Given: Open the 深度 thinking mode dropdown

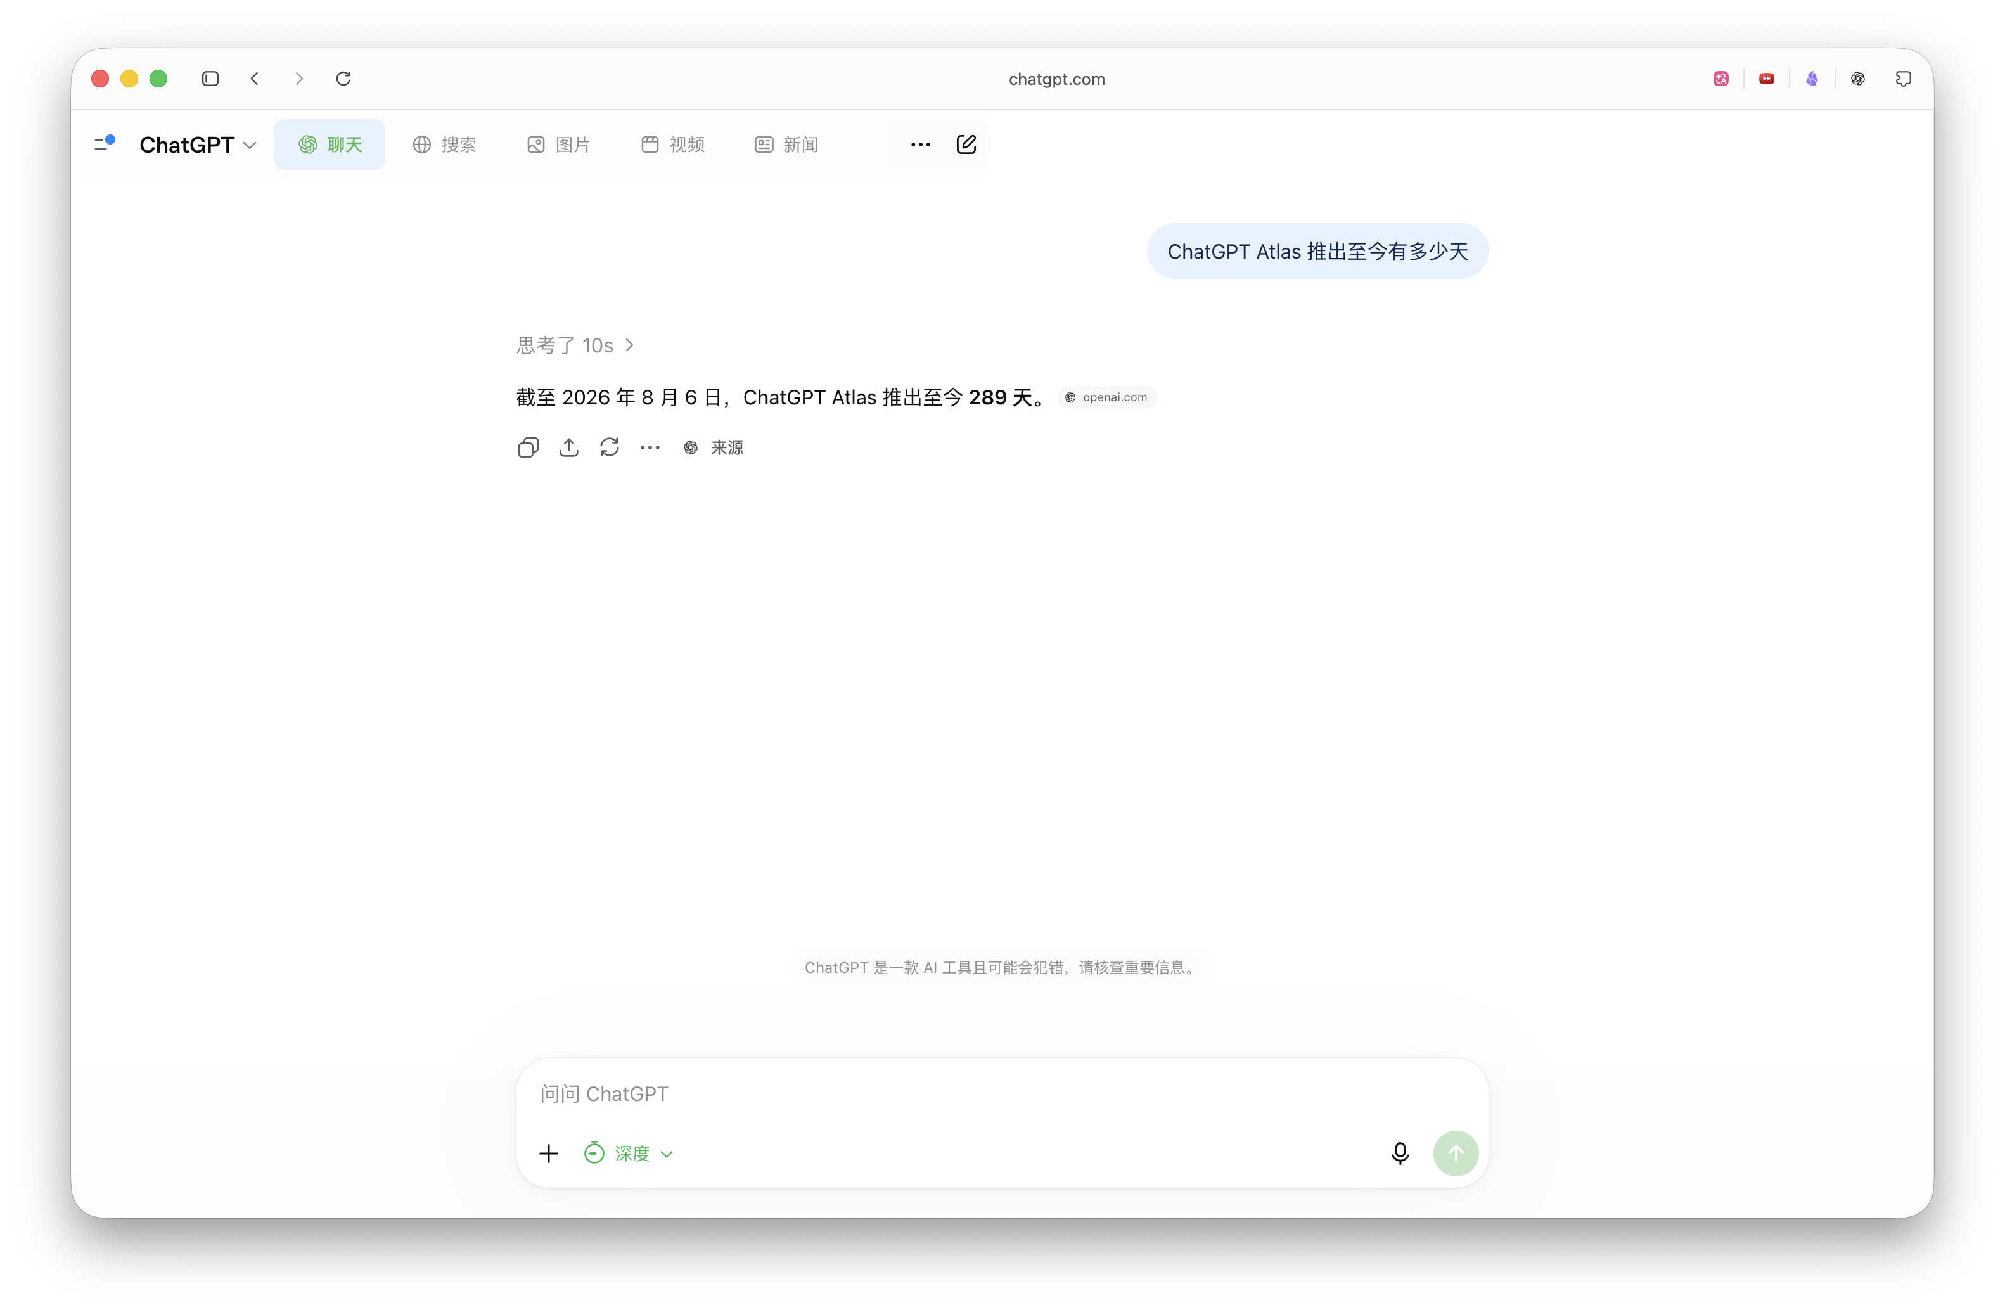Looking at the screenshot, I should coord(629,1154).
